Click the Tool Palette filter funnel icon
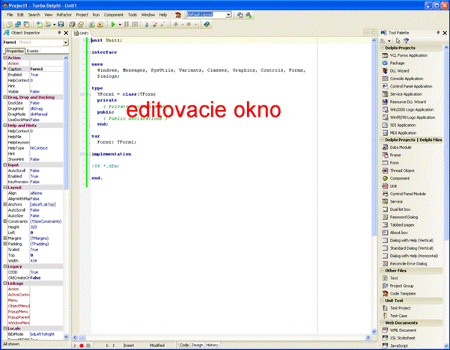This screenshot has width=450, height=350. [406, 40]
